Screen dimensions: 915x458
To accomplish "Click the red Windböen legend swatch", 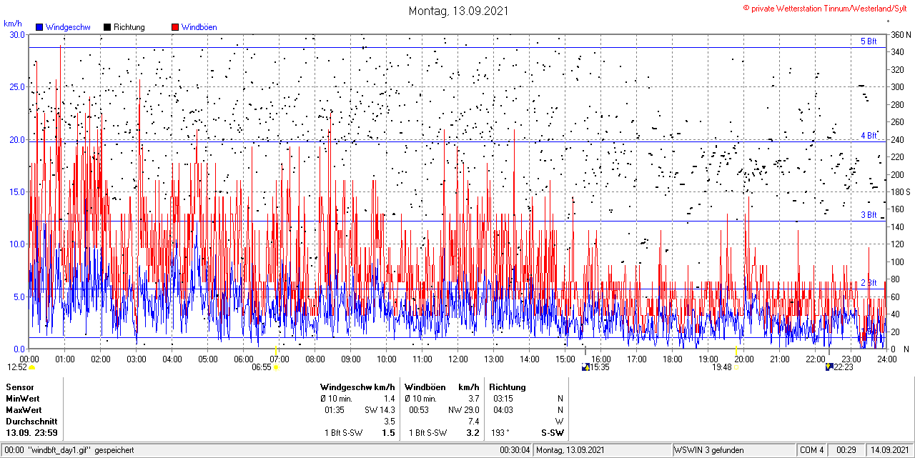I will point(175,27).
